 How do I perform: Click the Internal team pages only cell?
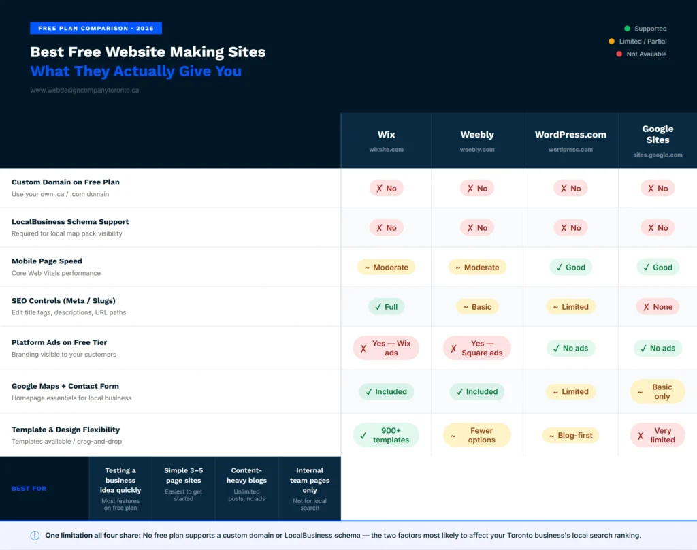310,489
